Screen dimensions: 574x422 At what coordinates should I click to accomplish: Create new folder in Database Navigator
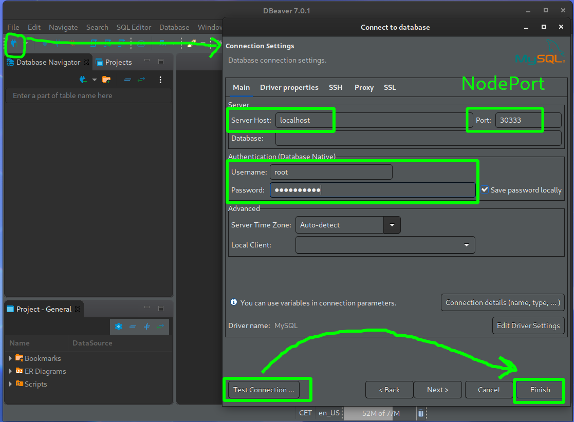click(x=106, y=80)
